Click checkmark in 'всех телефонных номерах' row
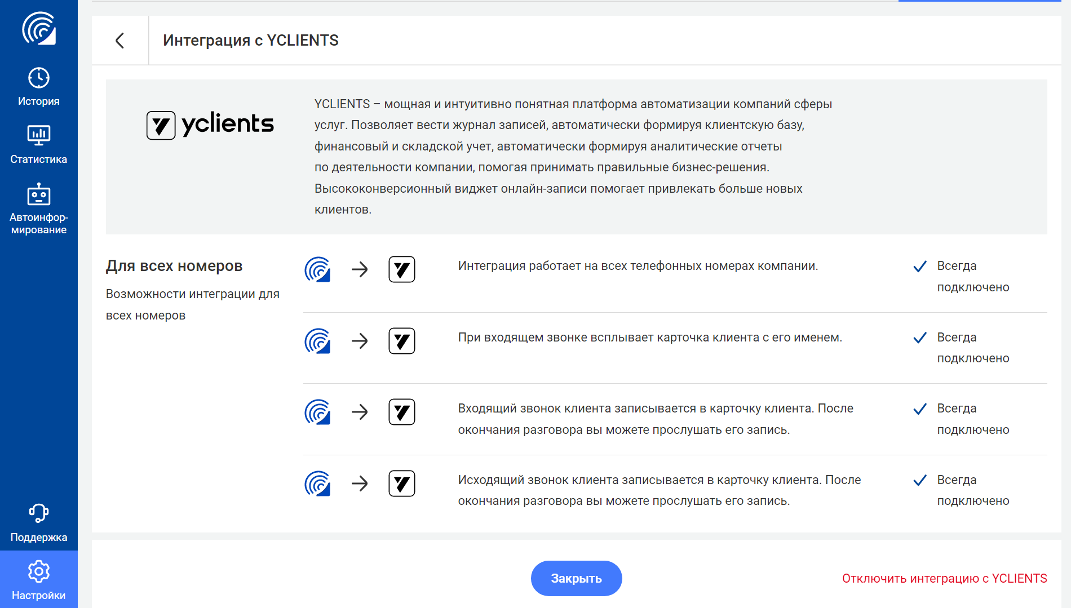The height and width of the screenshot is (608, 1071). point(920,267)
